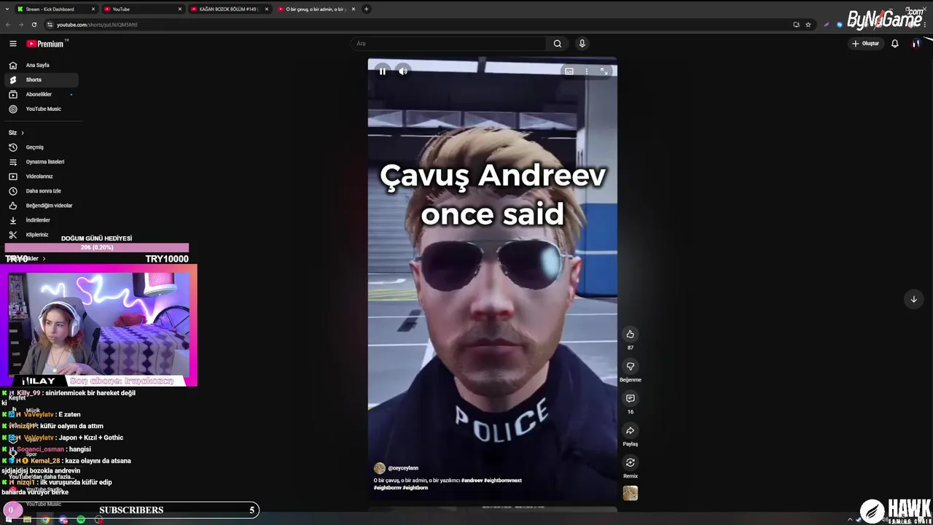Open Daha sonra izle list
Viewport: 933px width, 525px height.
(x=41, y=191)
